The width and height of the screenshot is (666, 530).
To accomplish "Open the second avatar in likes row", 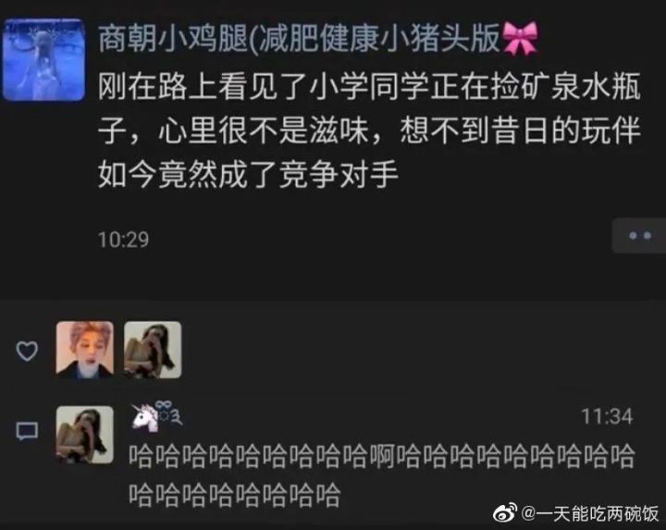I will [x=153, y=350].
